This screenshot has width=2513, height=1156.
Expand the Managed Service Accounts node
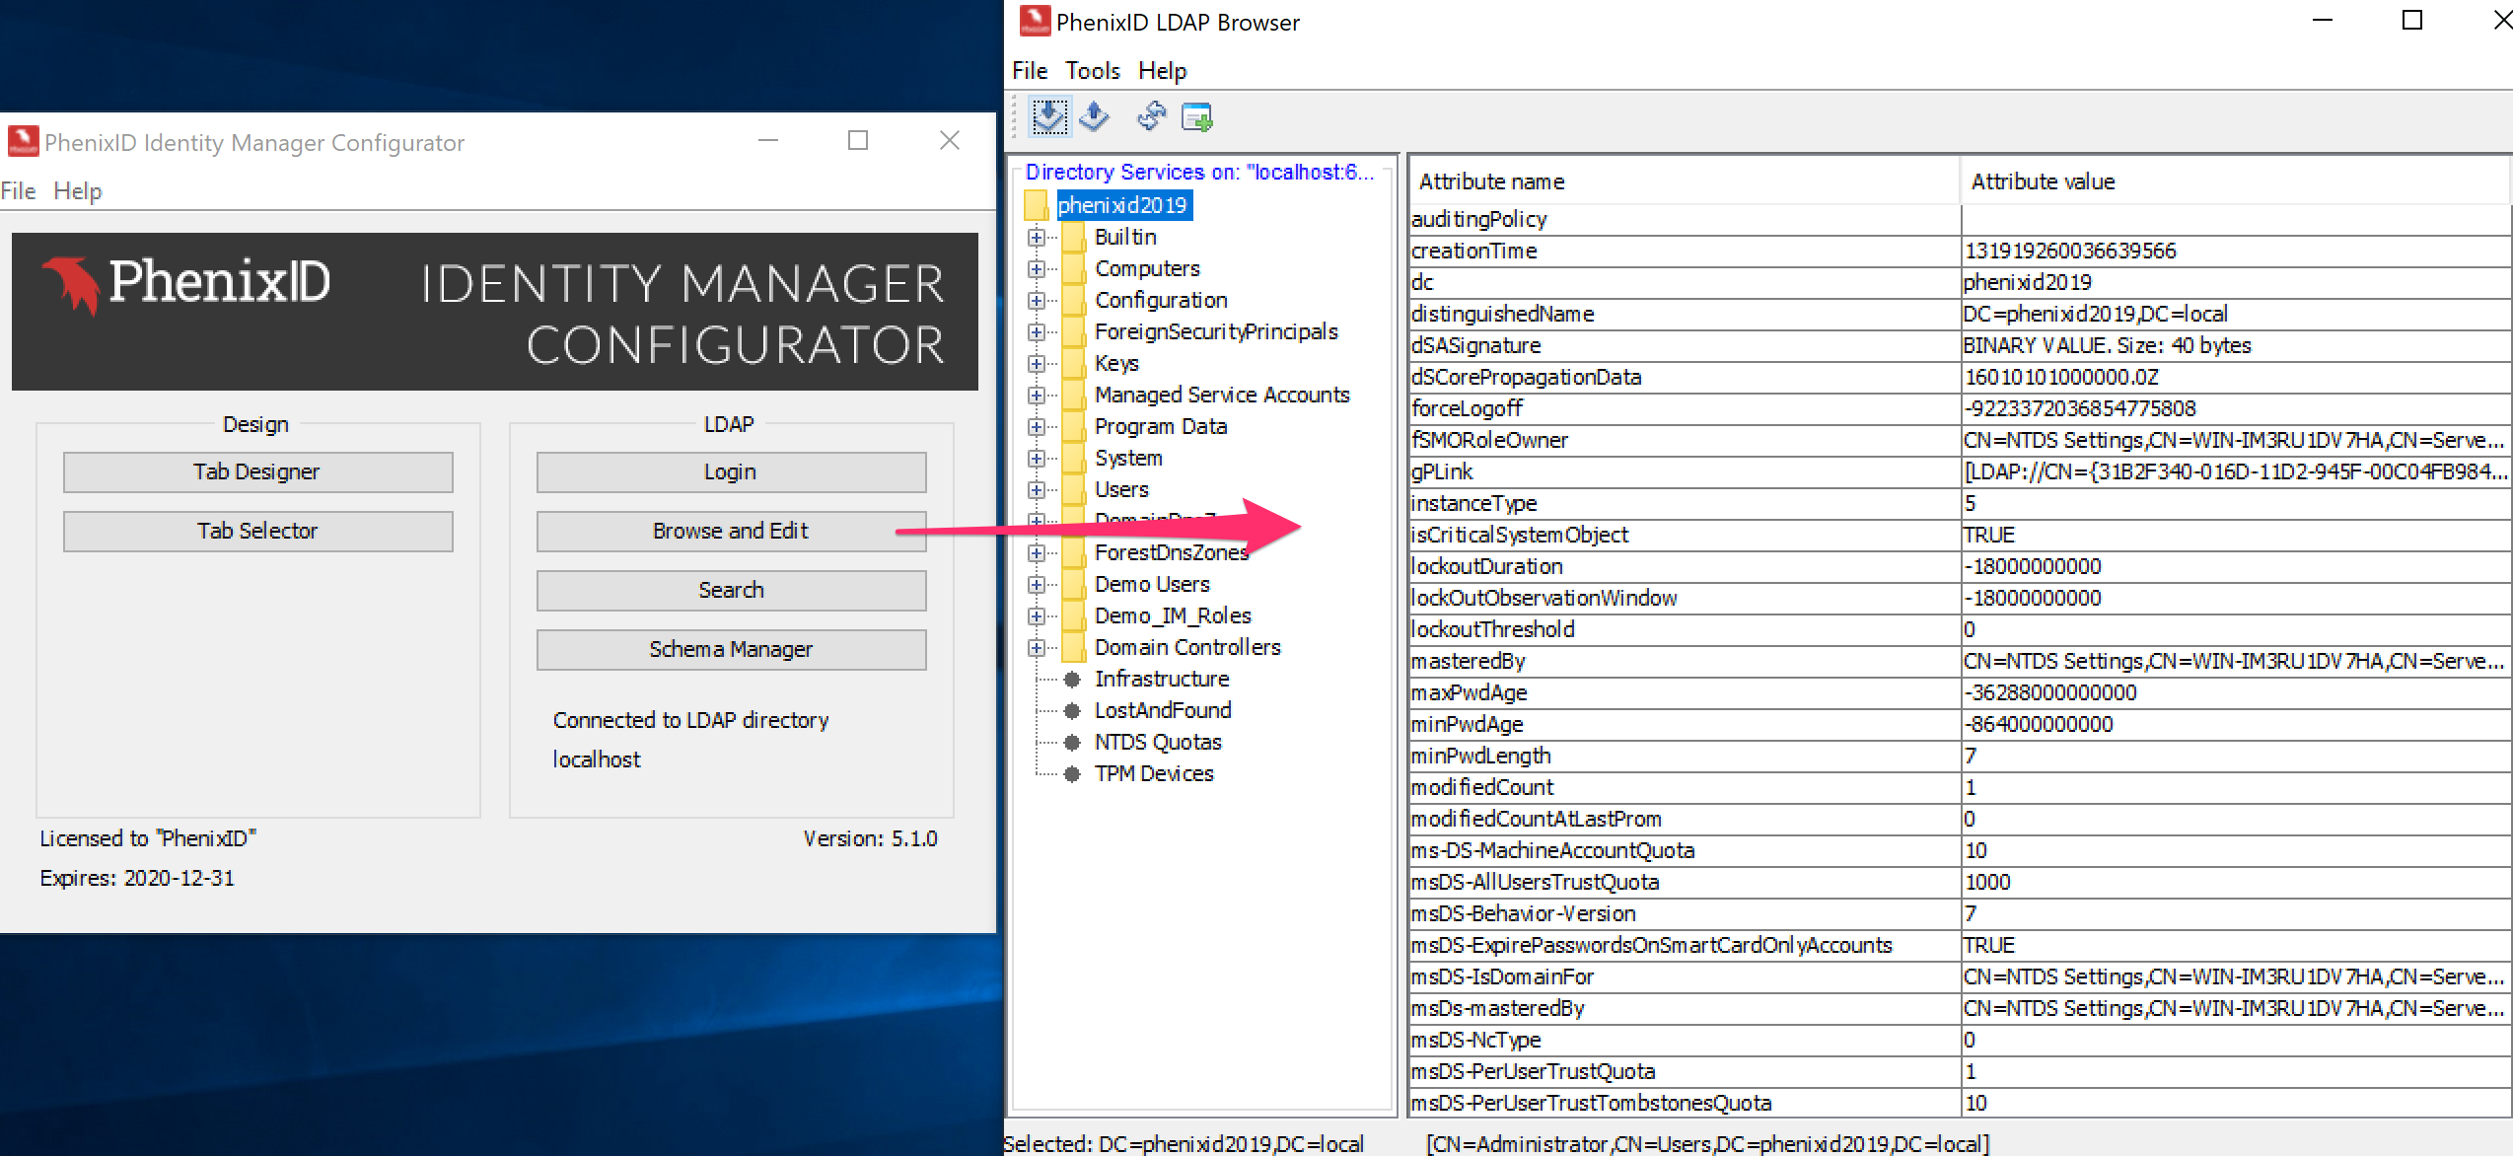1036,395
